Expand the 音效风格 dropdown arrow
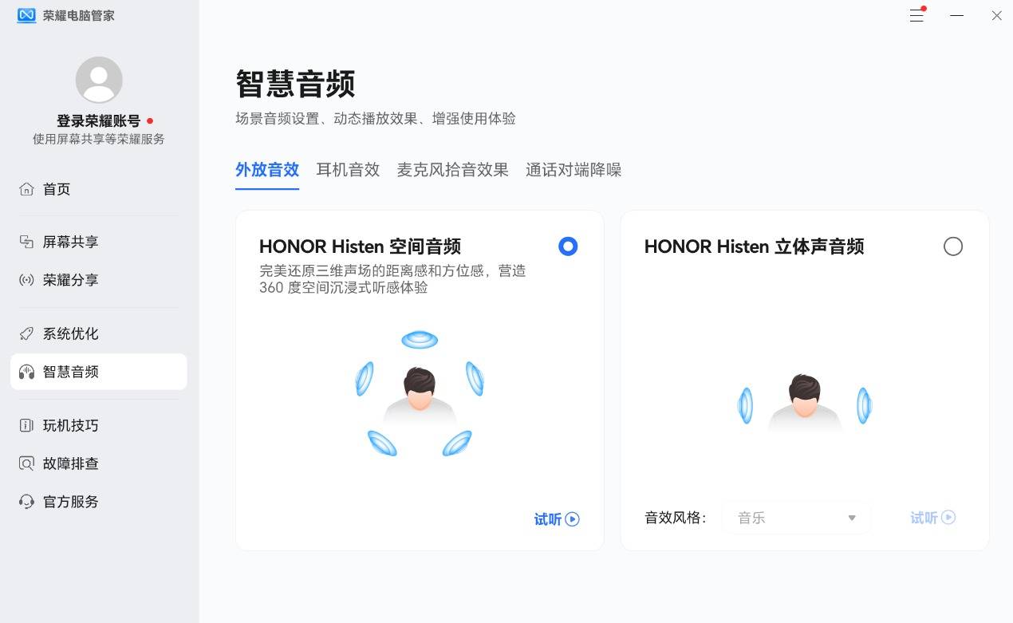1013x623 pixels. pos(852,518)
